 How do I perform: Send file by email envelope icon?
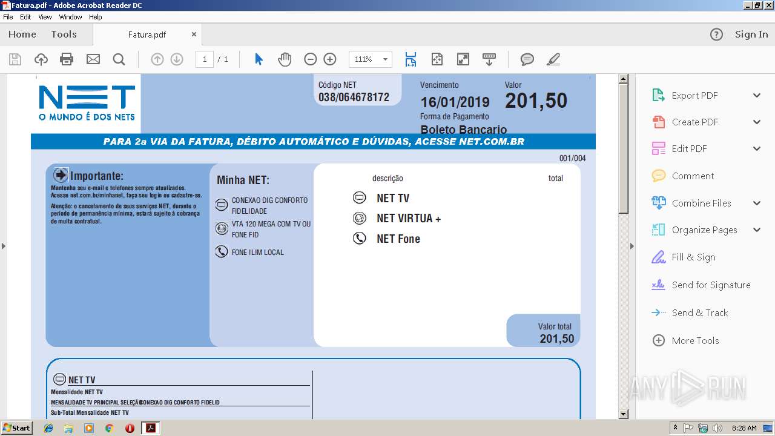(x=93, y=59)
